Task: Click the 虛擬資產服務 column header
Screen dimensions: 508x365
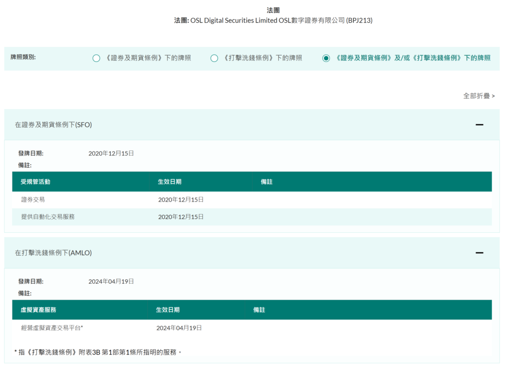Action: pos(38,310)
